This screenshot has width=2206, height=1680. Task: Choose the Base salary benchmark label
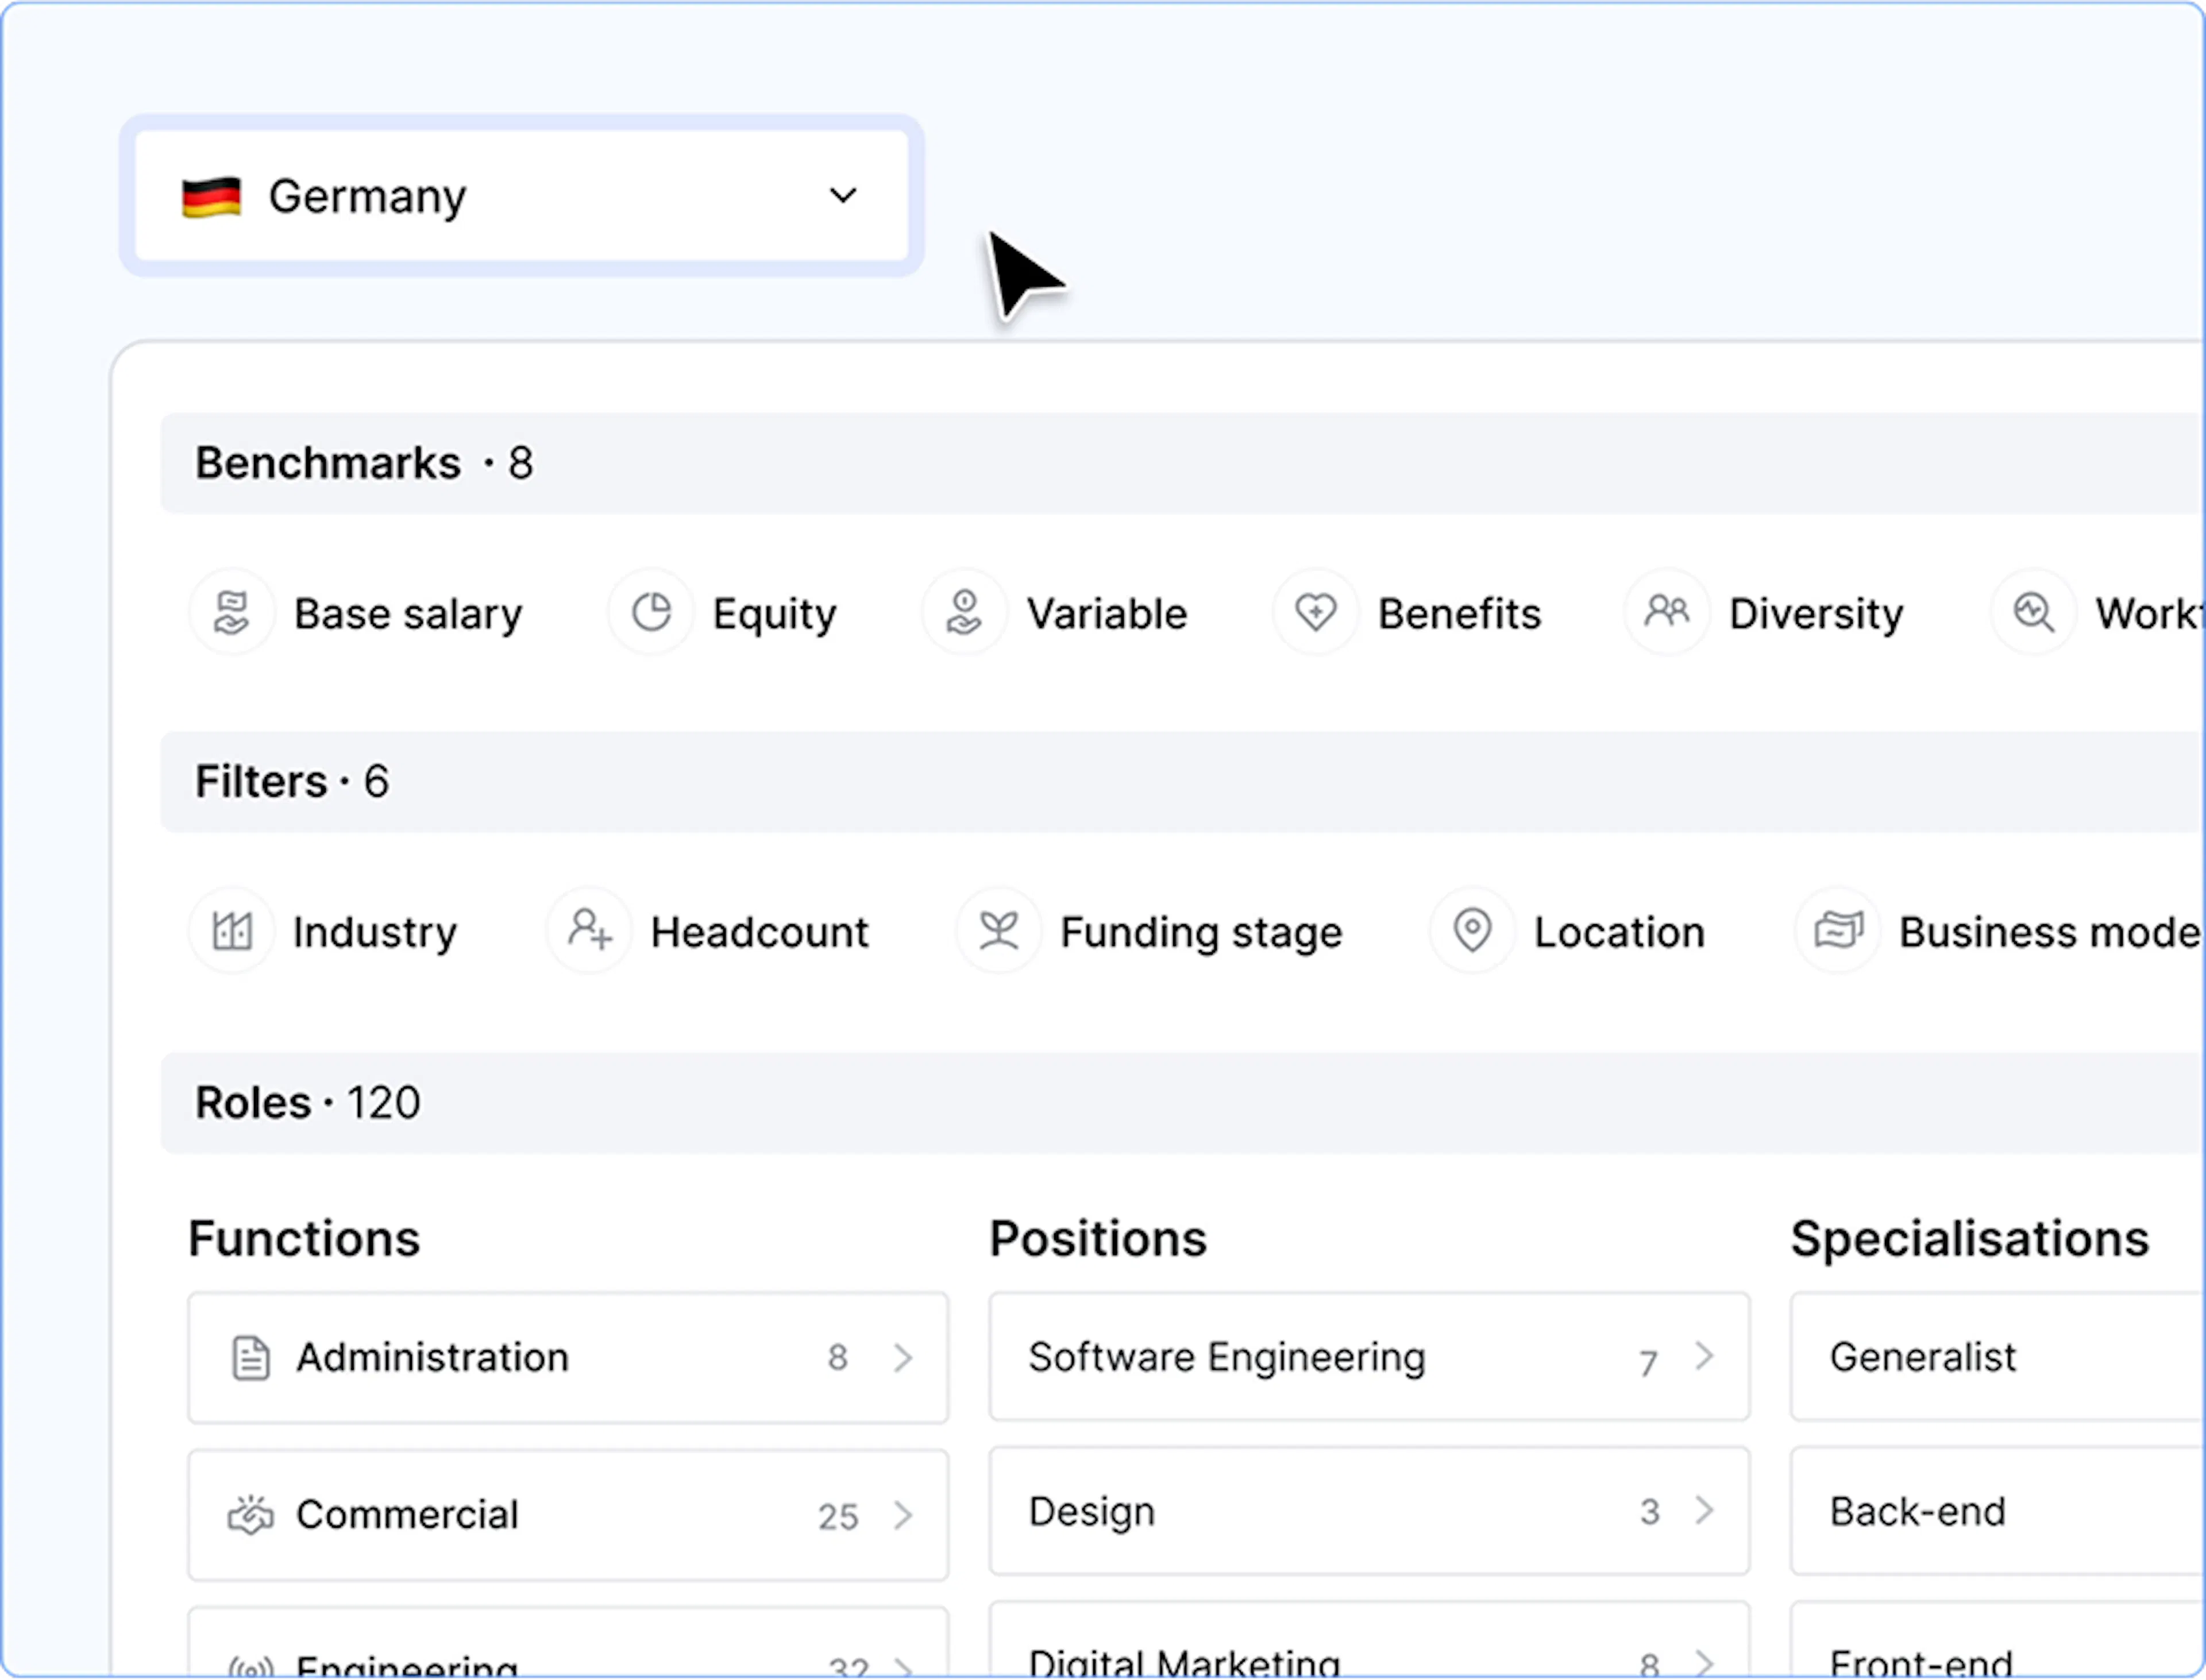tap(408, 614)
